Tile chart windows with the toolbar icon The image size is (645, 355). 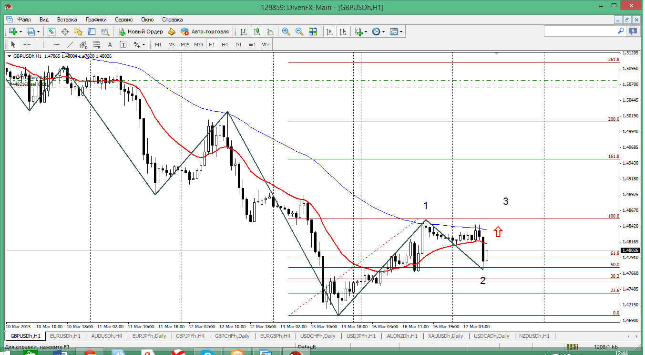click(x=313, y=31)
